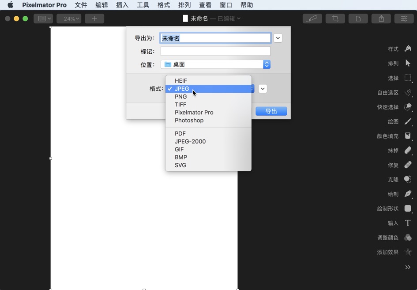Click the 未命名 document title
The width and height of the screenshot is (417, 290).
coord(199,18)
